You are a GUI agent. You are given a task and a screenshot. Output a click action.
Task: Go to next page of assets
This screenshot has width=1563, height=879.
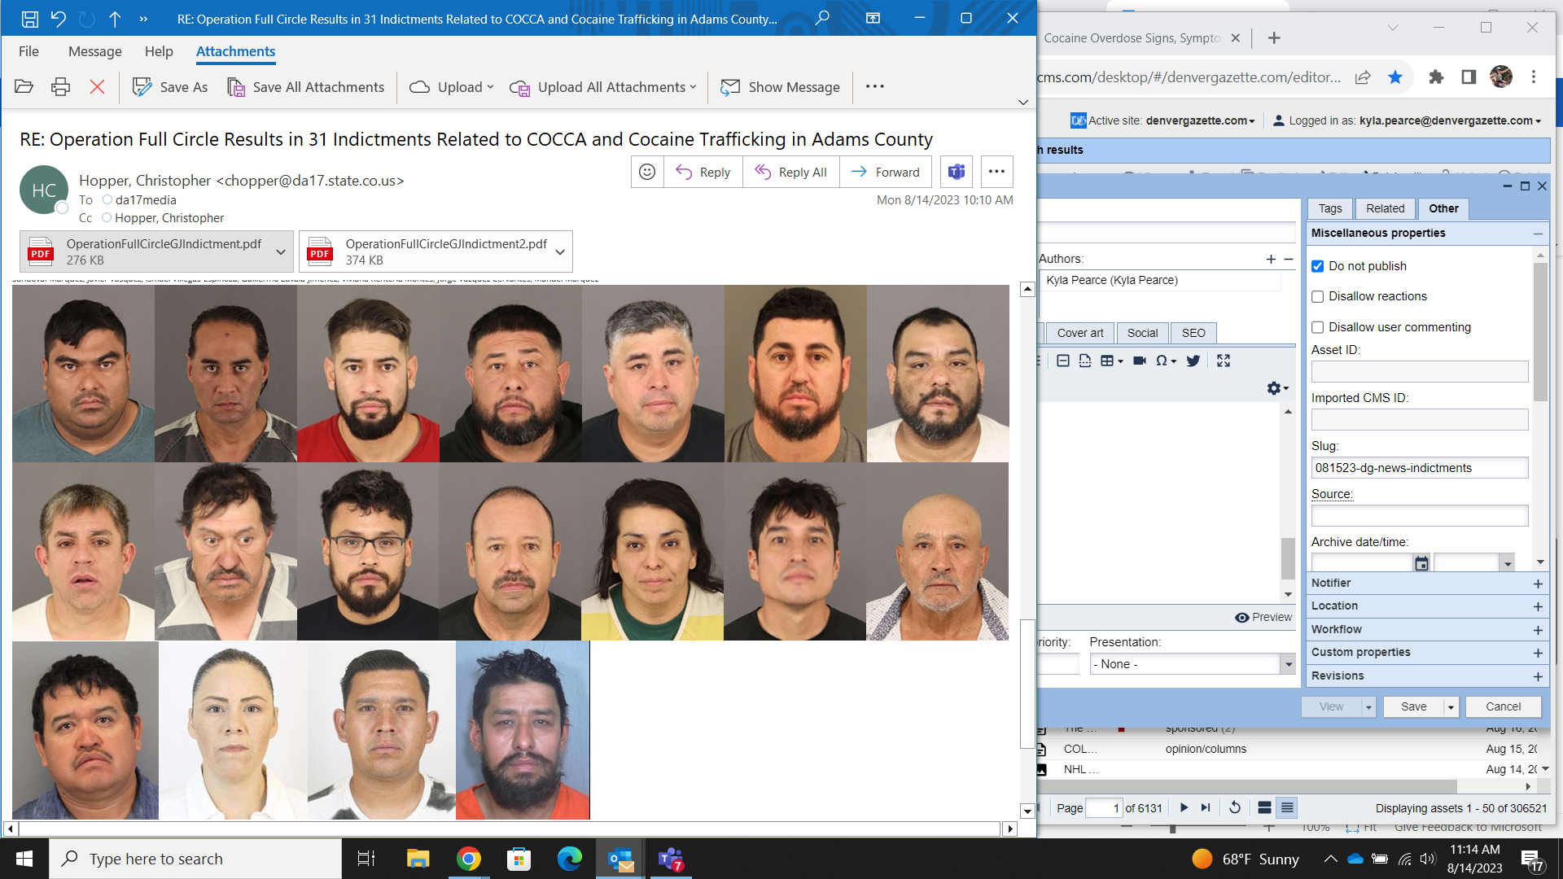(x=1184, y=807)
